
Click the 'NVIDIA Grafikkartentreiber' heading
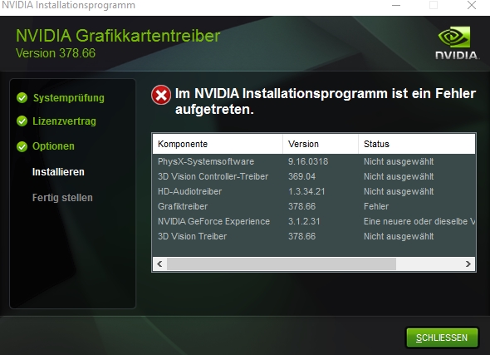[118, 36]
